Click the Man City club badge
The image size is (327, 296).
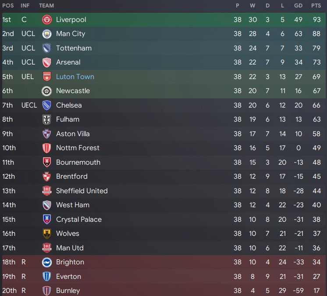47,34
